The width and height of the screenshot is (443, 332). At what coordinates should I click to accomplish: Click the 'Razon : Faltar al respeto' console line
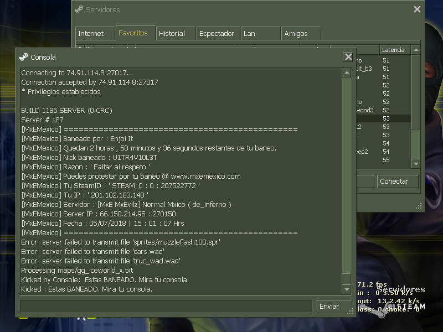tap(86, 167)
